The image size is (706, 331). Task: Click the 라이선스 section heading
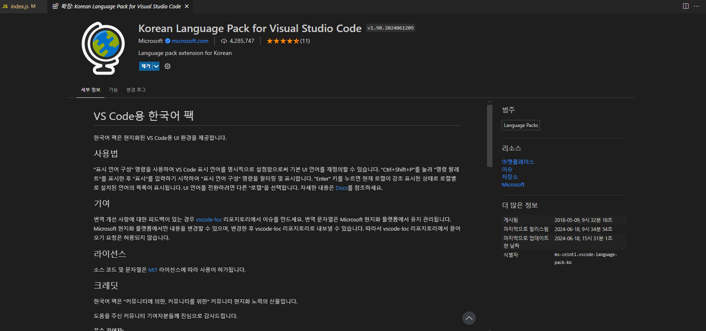(x=110, y=254)
